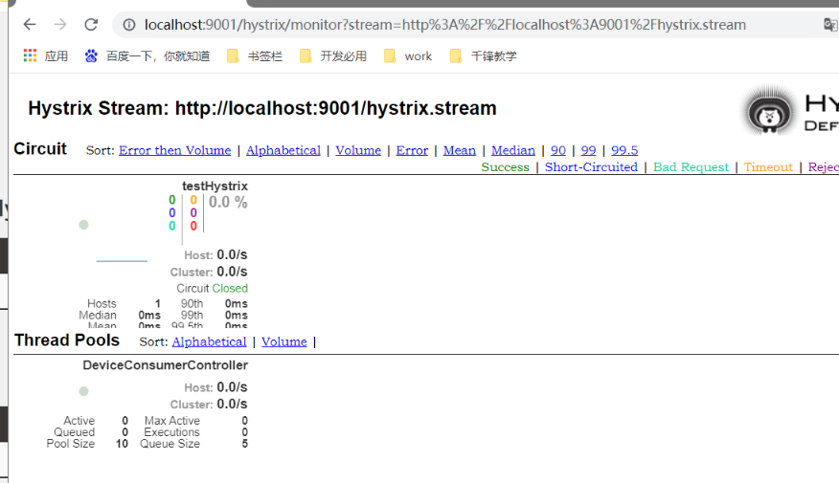Select the testHystrix circuit name

(x=215, y=186)
